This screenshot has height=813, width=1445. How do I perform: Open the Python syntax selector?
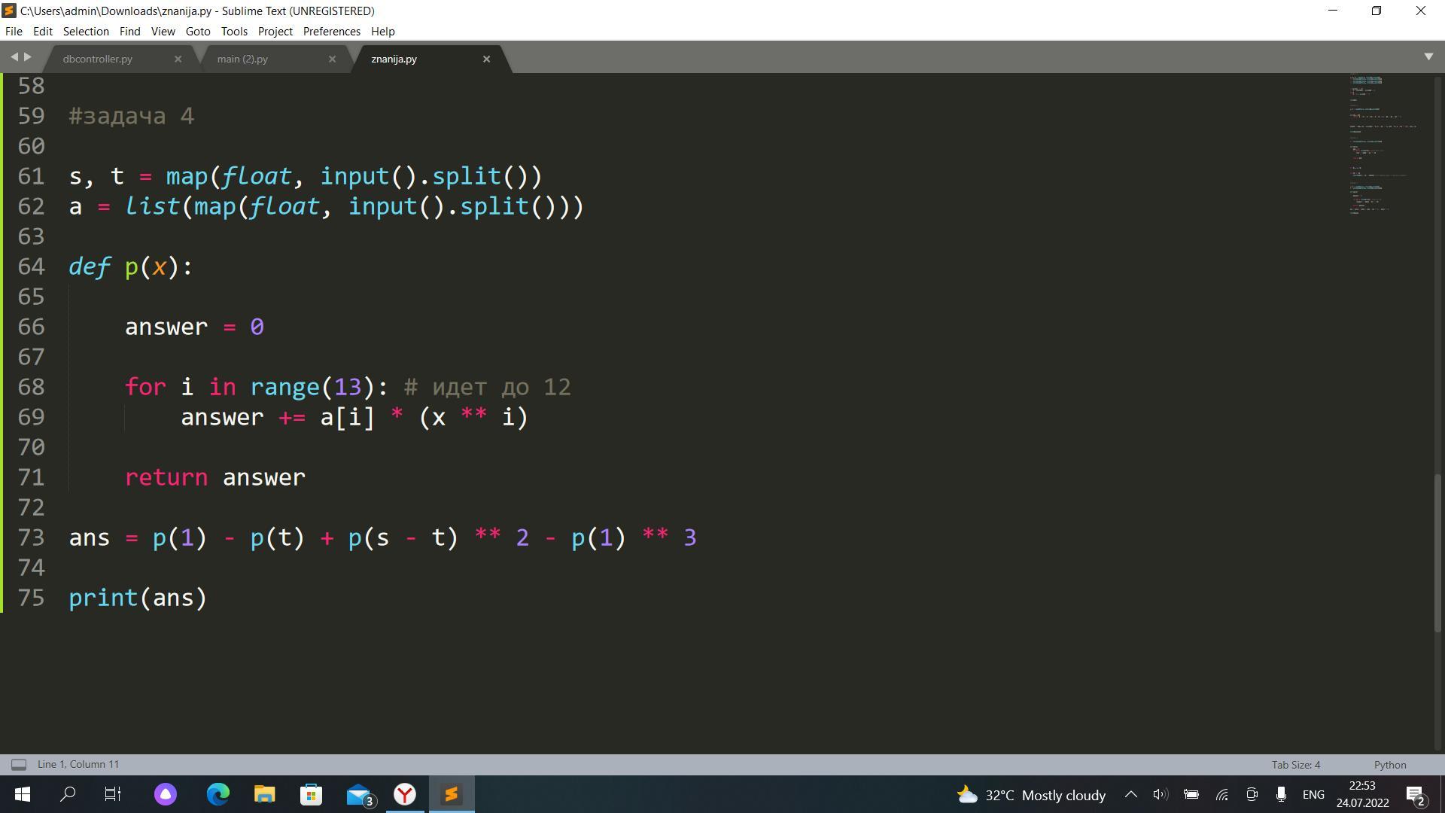[1389, 765]
